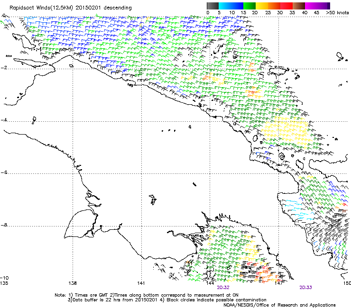This screenshot has height=308, width=351.
Task: Click the '135' longitude axis label
Action: coord(4,283)
